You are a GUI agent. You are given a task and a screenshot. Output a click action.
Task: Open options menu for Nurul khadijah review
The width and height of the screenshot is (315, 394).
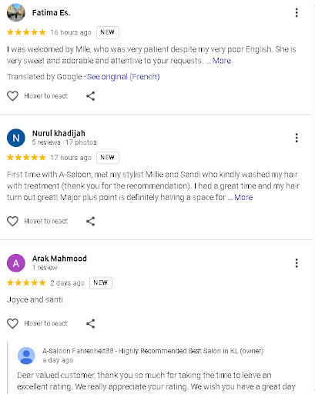(297, 138)
